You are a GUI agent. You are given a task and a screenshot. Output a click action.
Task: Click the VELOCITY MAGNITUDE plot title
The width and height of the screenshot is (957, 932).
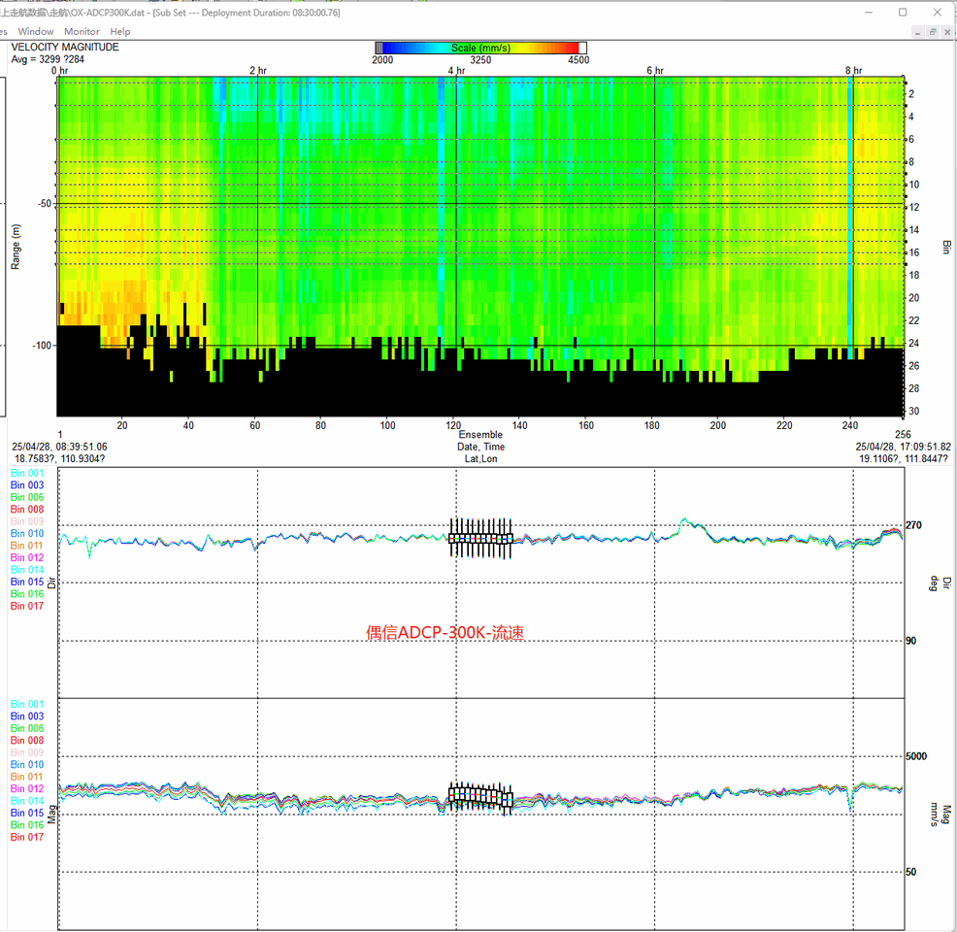coord(65,47)
